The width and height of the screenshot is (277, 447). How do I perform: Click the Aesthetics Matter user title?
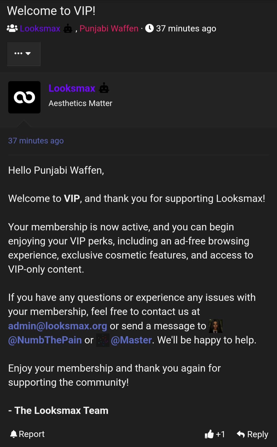click(81, 103)
